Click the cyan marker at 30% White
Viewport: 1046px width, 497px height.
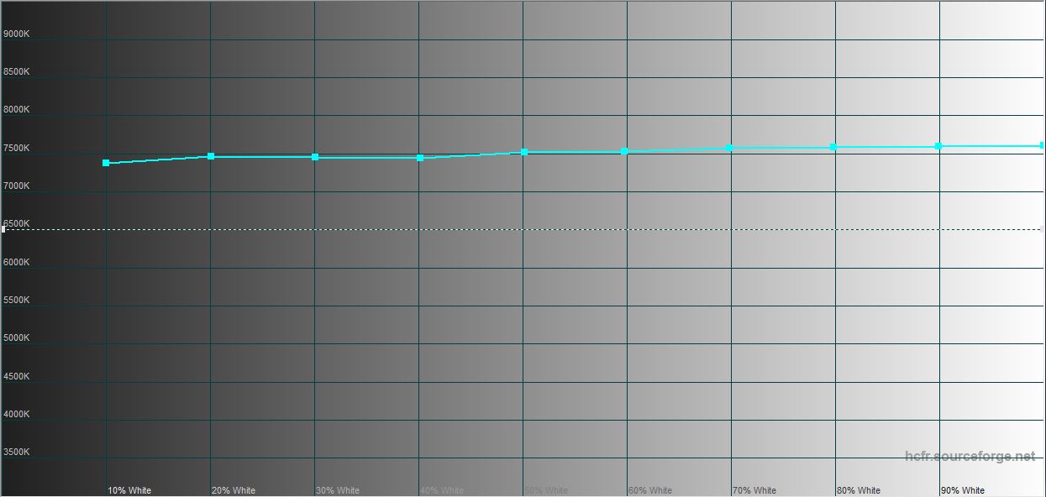click(x=315, y=157)
